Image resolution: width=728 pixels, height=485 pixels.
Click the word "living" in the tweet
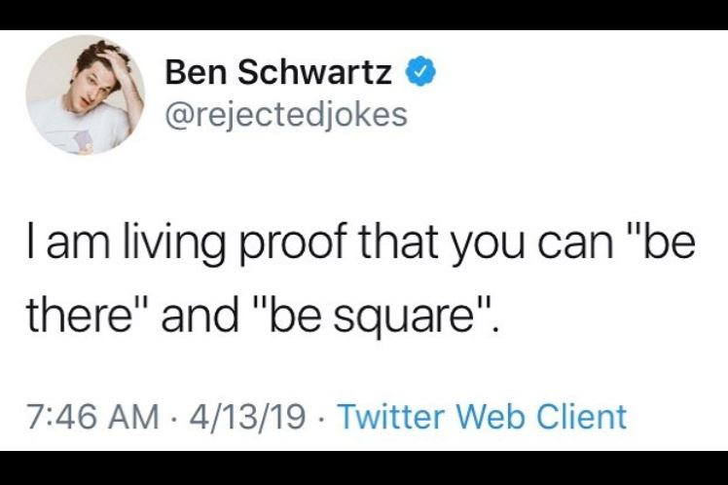(173, 244)
